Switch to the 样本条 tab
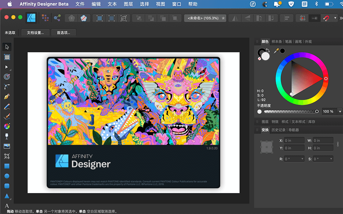Screen dimensions: 343x214 tap(277, 41)
